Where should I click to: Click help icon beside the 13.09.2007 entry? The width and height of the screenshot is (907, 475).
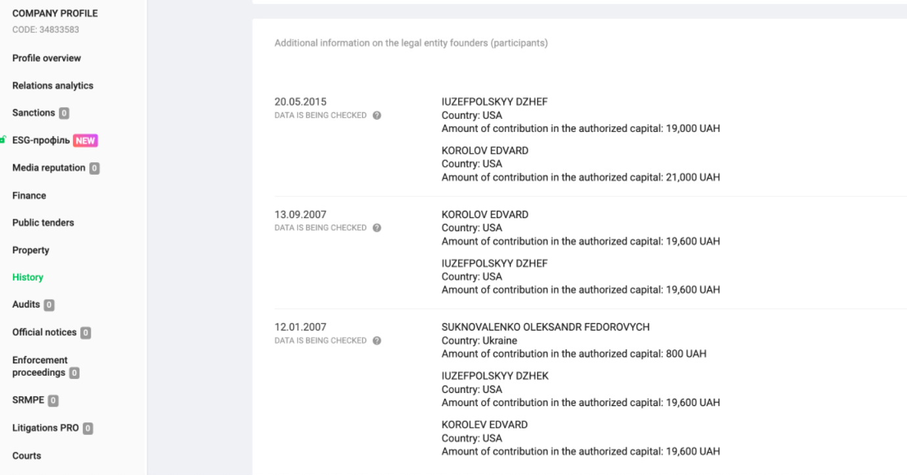pos(377,228)
